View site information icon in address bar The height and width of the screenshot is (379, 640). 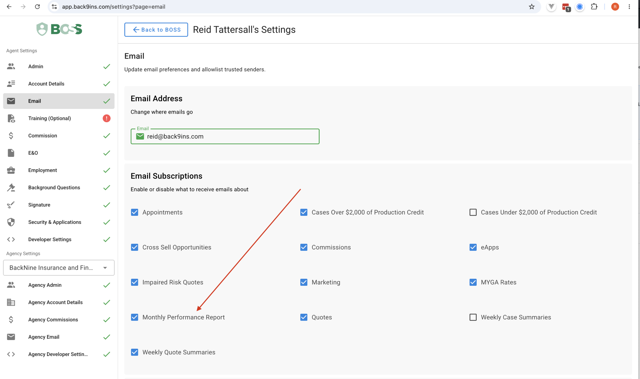coord(54,7)
